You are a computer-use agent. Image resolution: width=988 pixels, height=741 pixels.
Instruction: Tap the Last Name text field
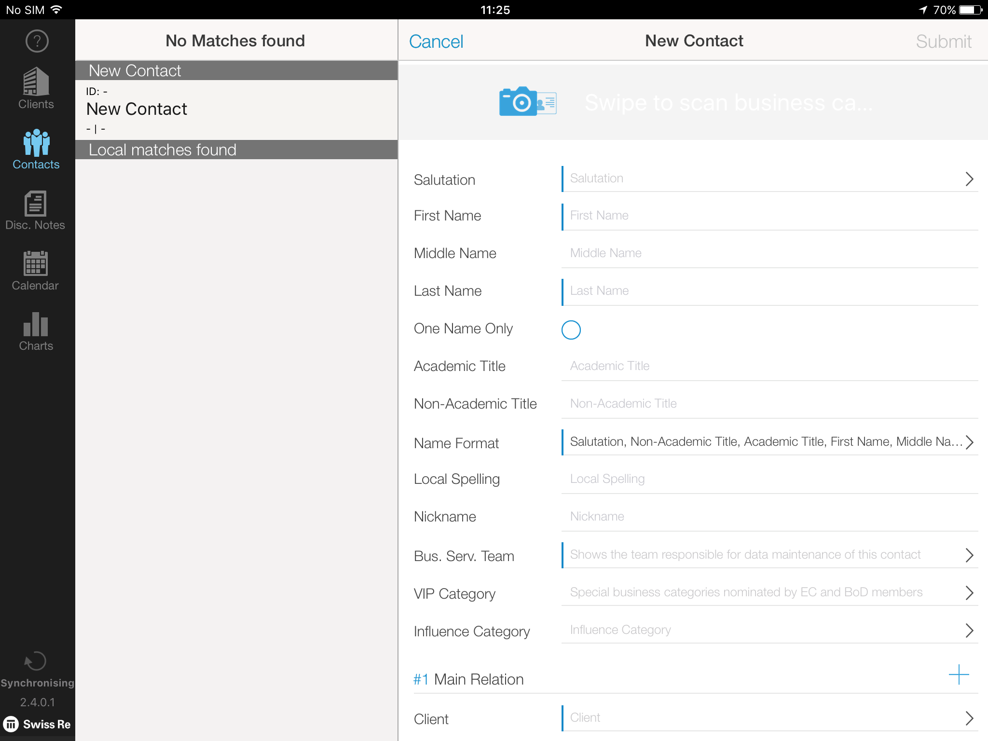coord(770,291)
